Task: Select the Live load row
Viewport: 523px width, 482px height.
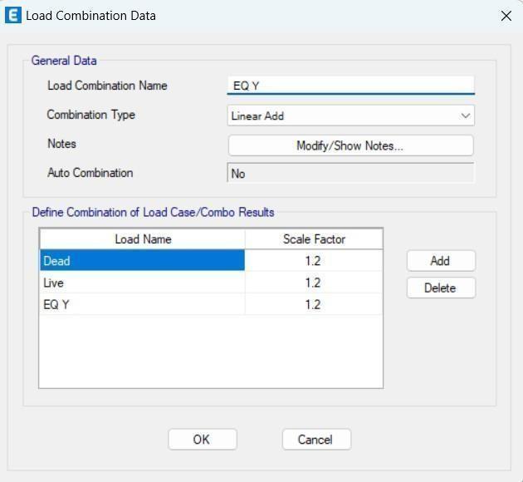Action: (x=143, y=283)
